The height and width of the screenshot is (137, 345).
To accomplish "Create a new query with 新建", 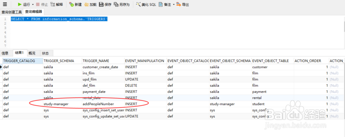I will coord(75,4).
